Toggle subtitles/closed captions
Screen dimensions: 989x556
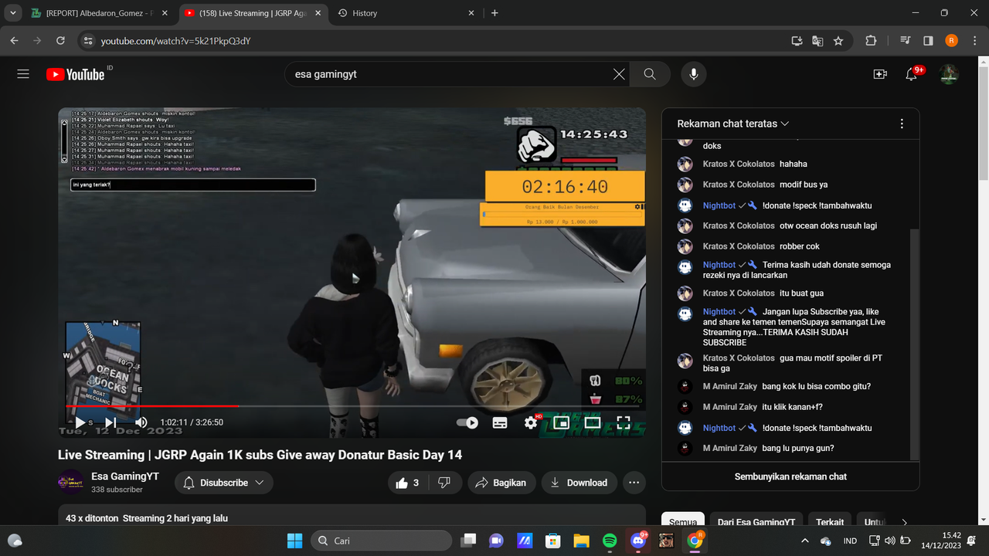point(500,422)
